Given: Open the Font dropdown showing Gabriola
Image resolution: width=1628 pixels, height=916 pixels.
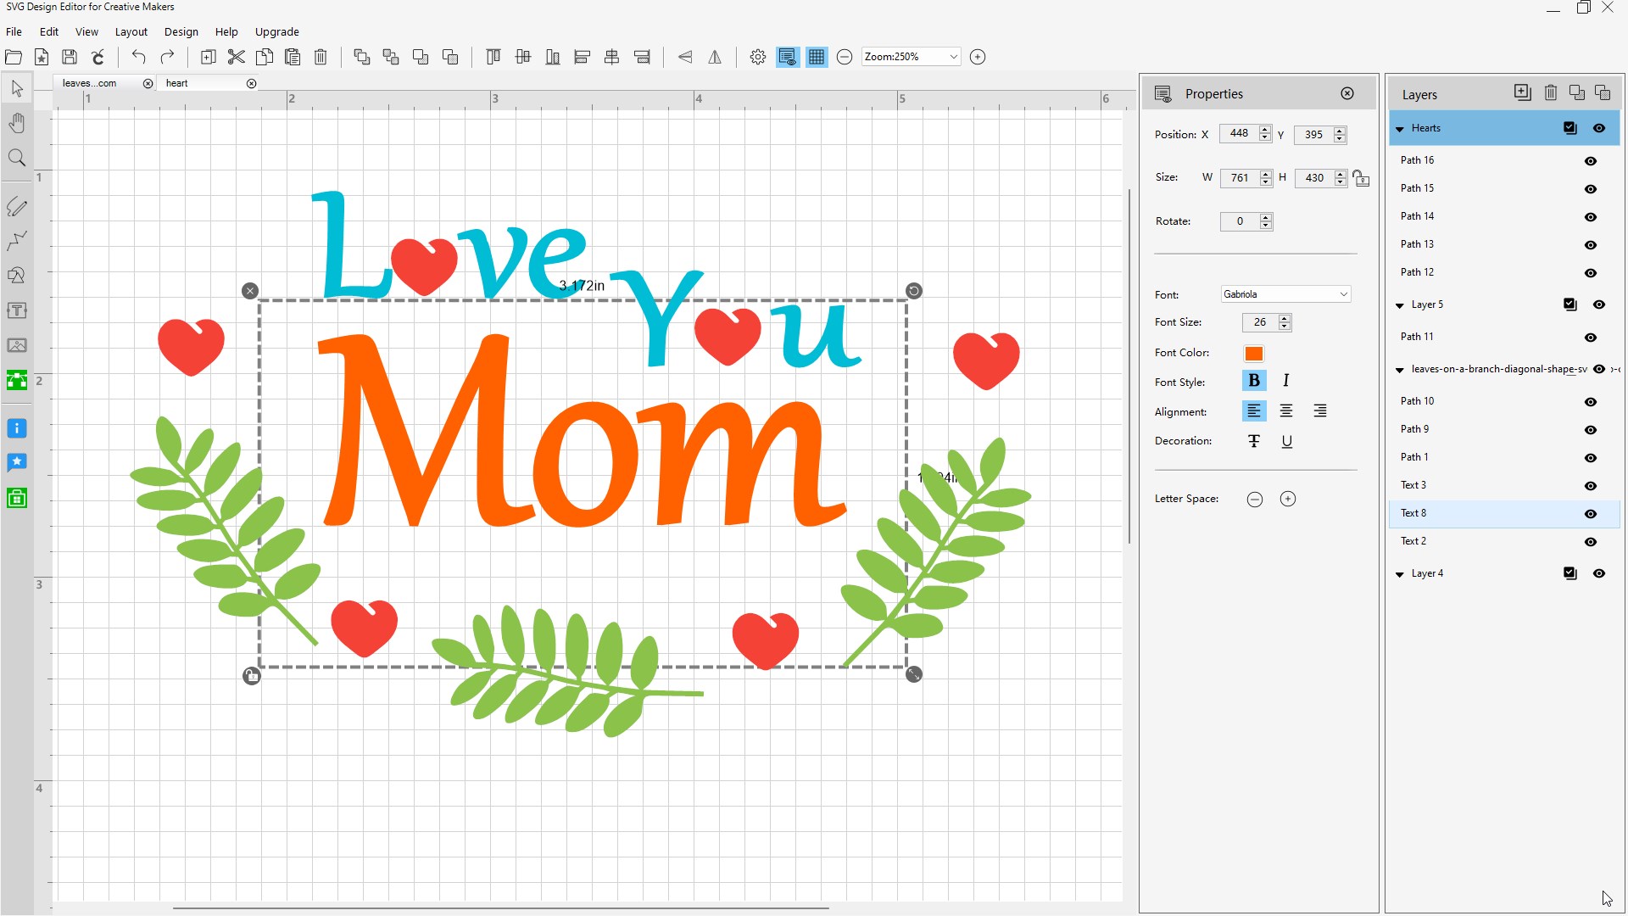Looking at the screenshot, I should pyautogui.click(x=1285, y=294).
